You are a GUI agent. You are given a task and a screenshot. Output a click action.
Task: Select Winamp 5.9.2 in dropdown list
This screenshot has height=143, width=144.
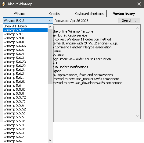25,30
